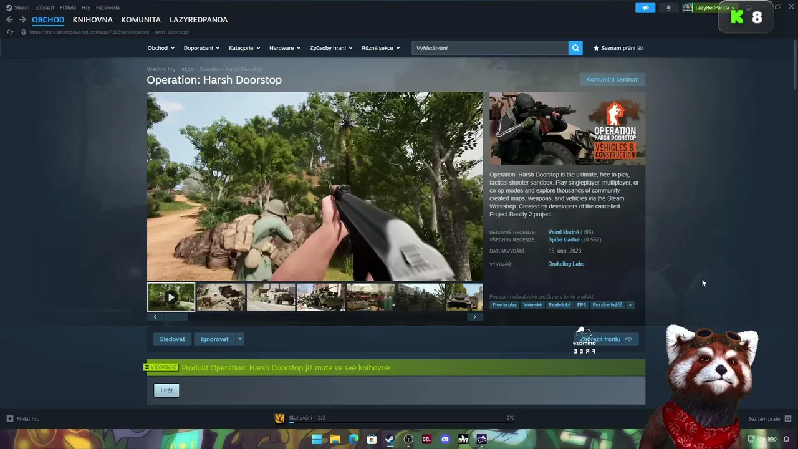This screenshot has width=798, height=449.
Task: Play the game trailer video thumbnail
Action: click(171, 297)
